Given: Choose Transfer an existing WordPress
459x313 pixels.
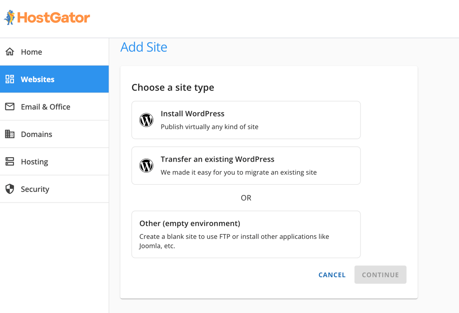Looking at the screenshot, I should coord(246,165).
